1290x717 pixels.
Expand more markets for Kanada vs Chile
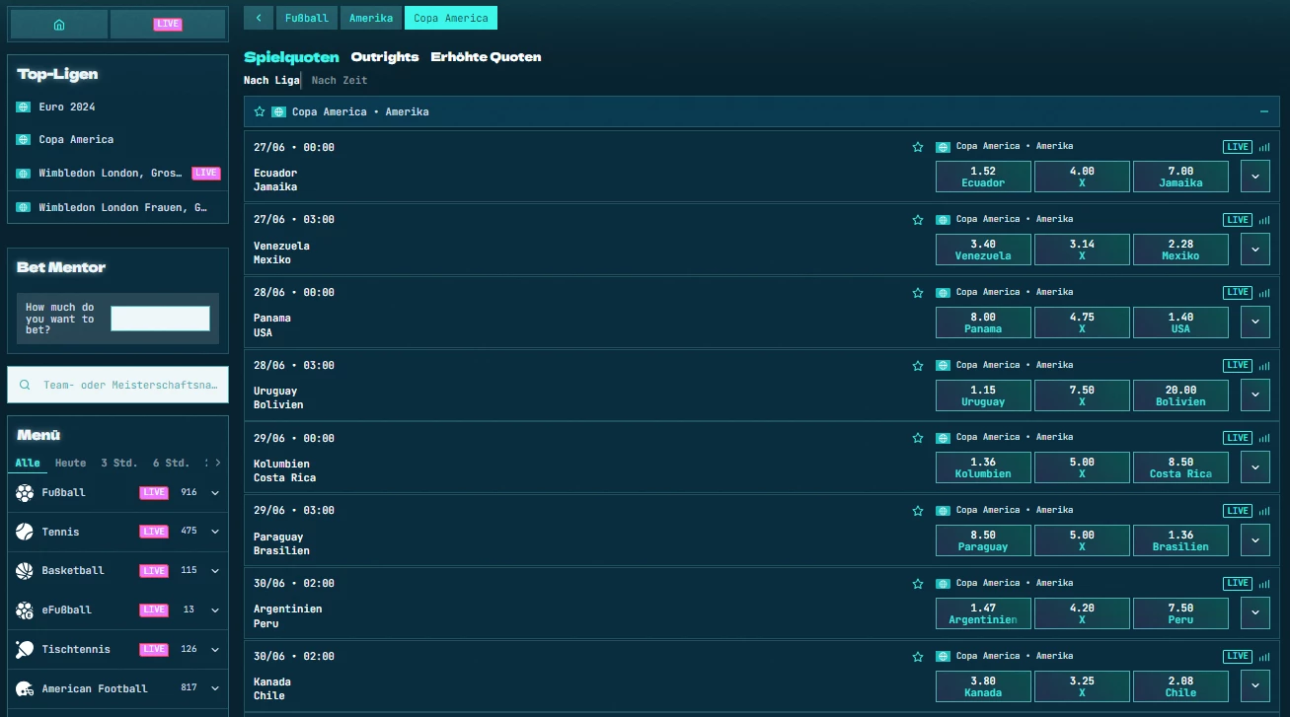coord(1255,685)
